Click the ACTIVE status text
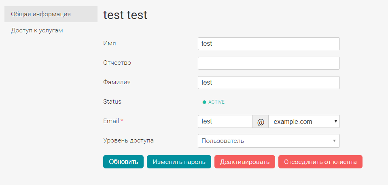Image resolution: width=388 pixels, height=185 pixels. 216,102
